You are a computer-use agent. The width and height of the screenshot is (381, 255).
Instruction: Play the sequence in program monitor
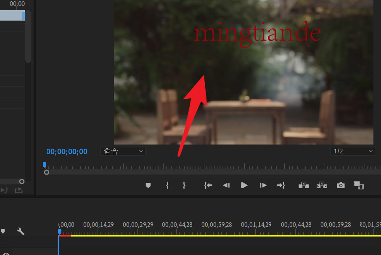(x=244, y=185)
